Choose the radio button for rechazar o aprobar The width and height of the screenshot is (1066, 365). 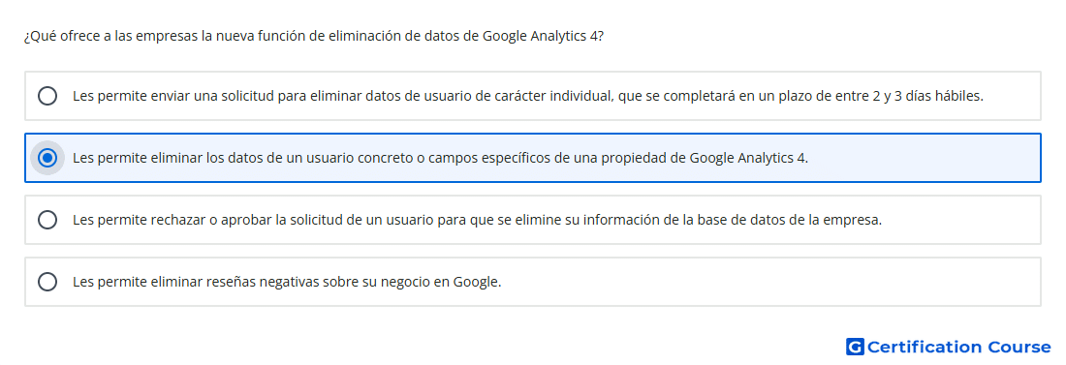47,220
